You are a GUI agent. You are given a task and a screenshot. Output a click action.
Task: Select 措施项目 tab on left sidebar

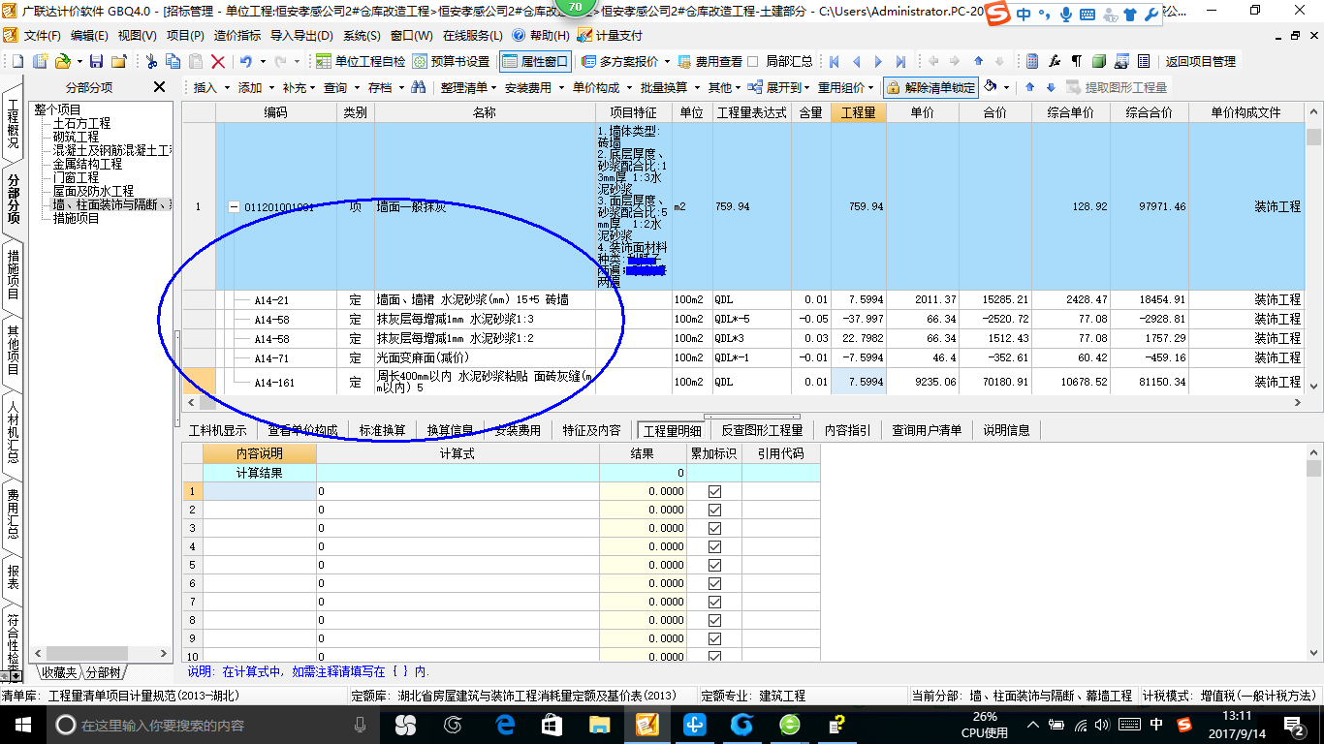(x=13, y=274)
